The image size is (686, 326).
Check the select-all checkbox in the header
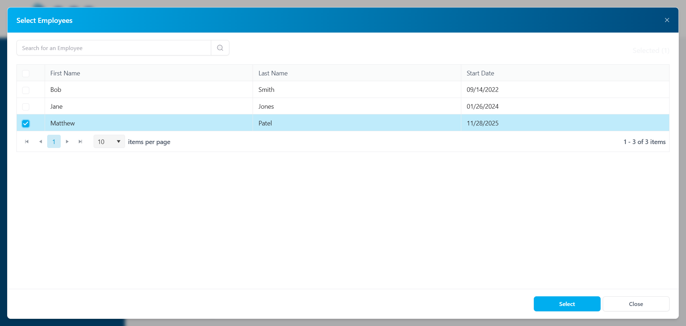(x=26, y=74)
